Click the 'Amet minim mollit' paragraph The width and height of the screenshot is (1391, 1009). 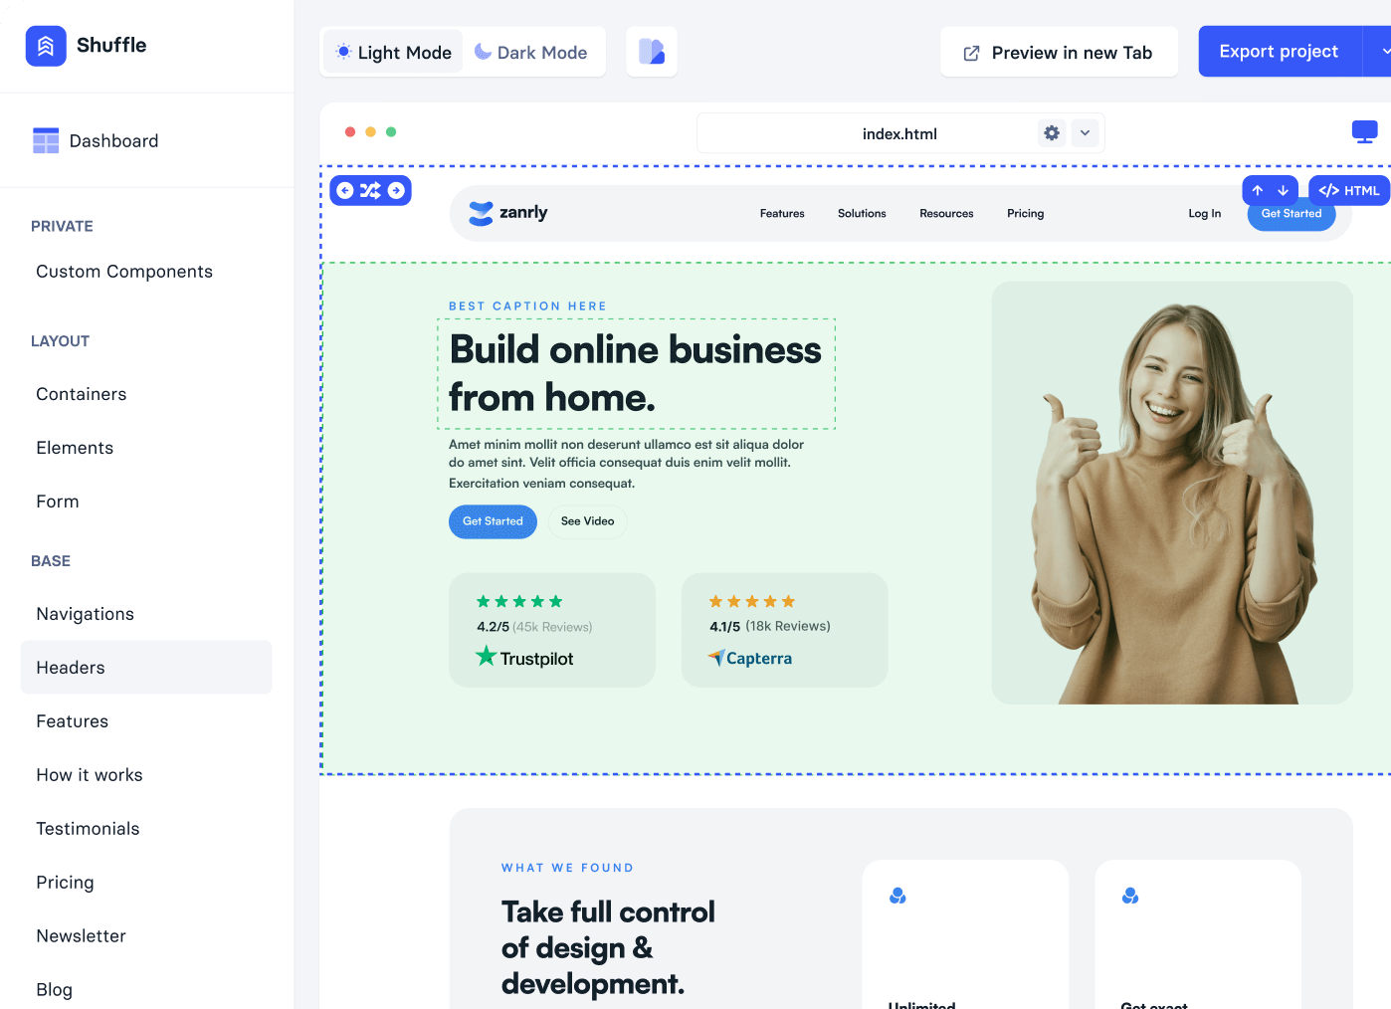tap(626, 464)
